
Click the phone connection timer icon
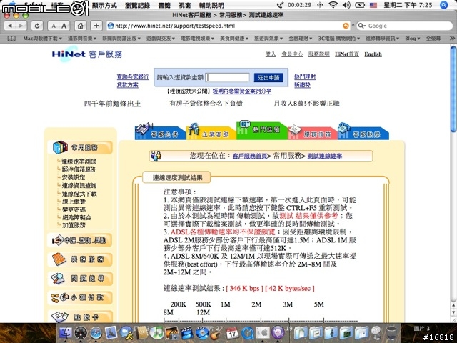280,5
